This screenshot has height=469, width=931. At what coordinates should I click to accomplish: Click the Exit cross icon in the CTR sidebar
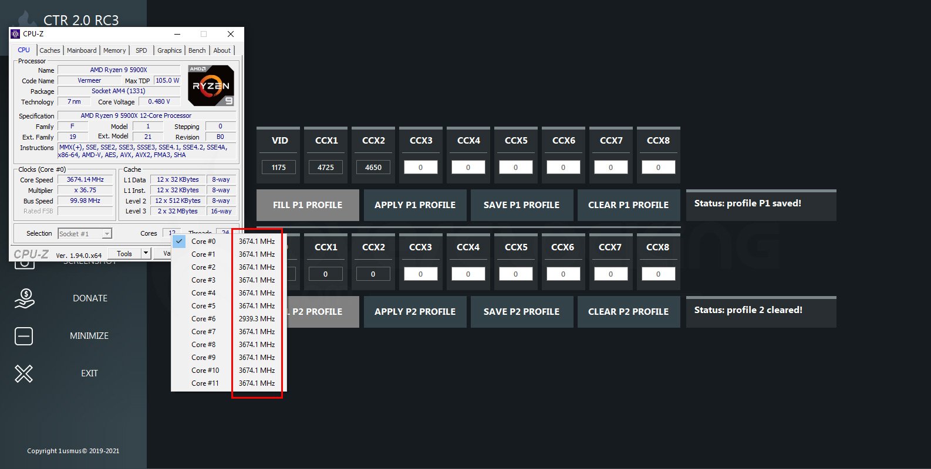pos(23,373)
